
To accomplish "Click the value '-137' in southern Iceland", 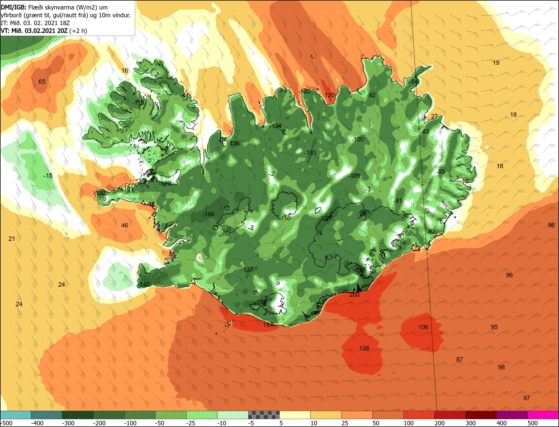I will [x=247, y=269].
